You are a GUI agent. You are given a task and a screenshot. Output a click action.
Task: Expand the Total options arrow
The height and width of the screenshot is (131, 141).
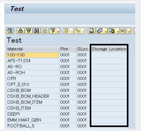pyautogui.click(x=72, y=31)
